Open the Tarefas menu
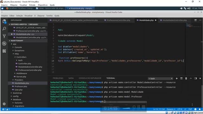The height and width of the screenshot is (114, 203). [x=49, y=16]
